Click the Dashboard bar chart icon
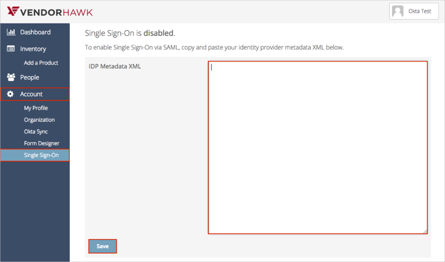Viewport: 445px width, 262px height. click(11, 32)
